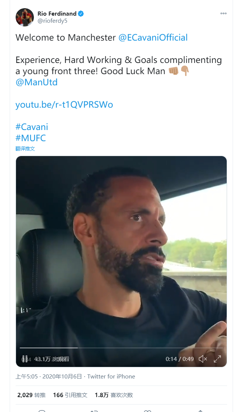Viewport: 252px width, 412px height.
Task: Open the @rioferdy5 handle
Action: [52, 21]
